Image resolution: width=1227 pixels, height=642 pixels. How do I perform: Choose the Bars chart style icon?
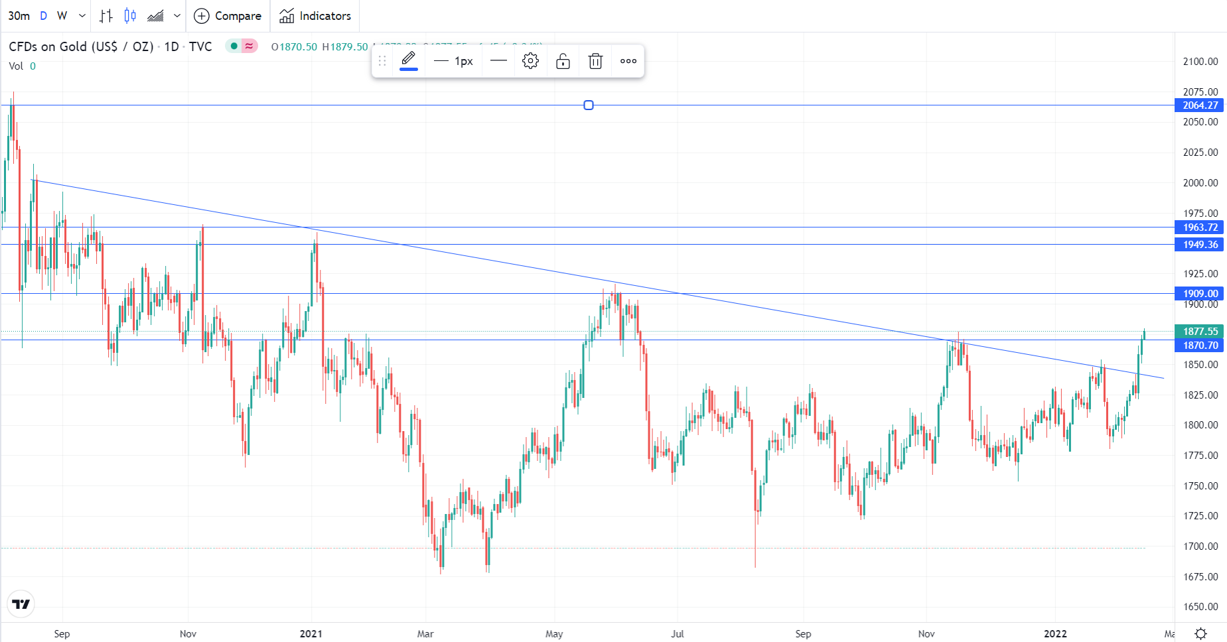point(106,16)
